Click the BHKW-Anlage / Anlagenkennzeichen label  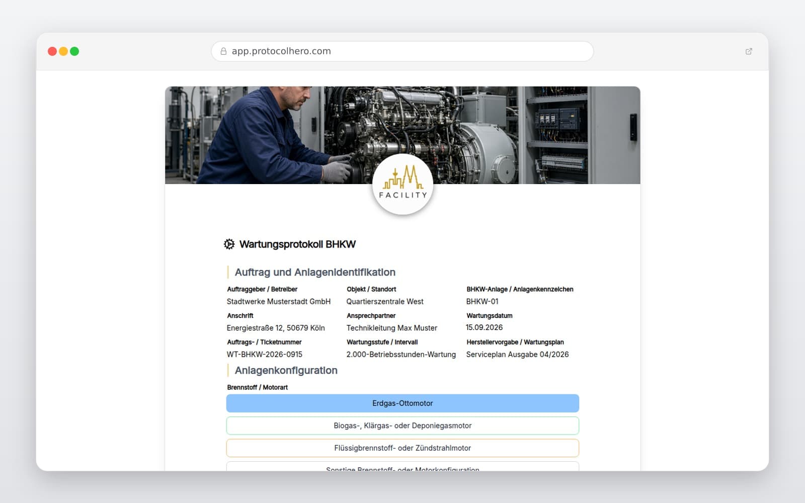tap(520, 289)
